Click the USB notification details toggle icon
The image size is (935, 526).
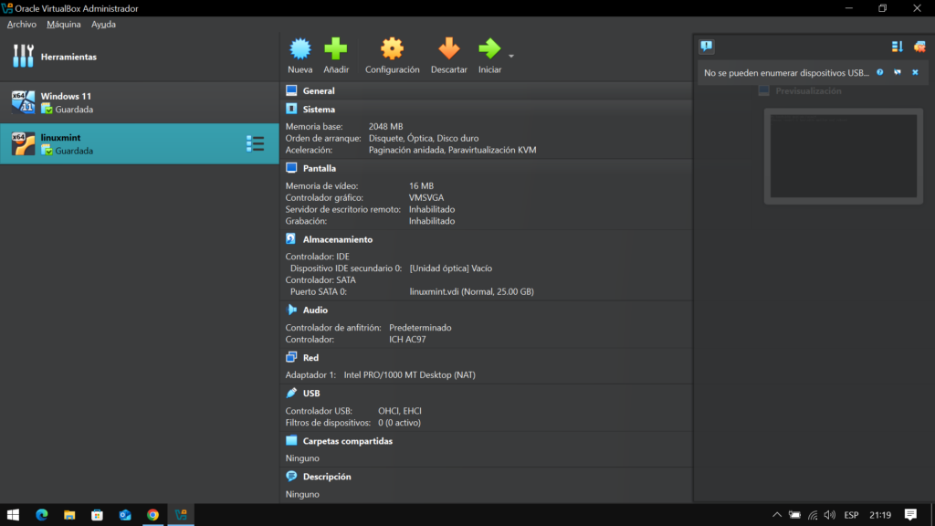[898, 72]
